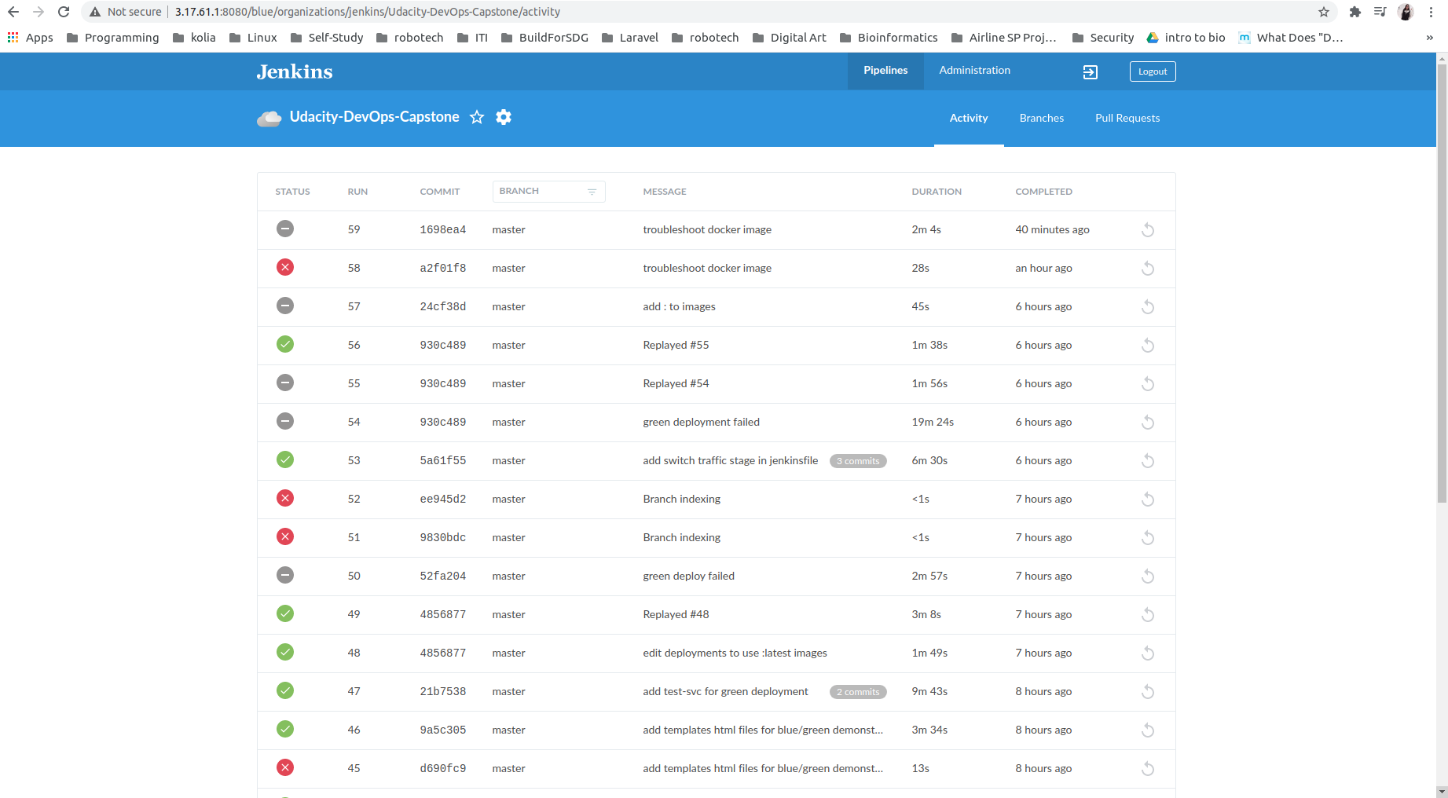Open the Programming bookmark folder
This screenshot has height=798, width=1448.
[x=113, y=38]
